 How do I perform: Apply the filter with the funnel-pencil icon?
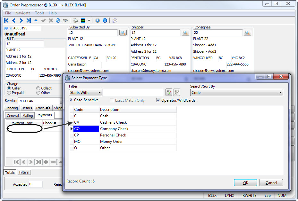click(169, 92)
